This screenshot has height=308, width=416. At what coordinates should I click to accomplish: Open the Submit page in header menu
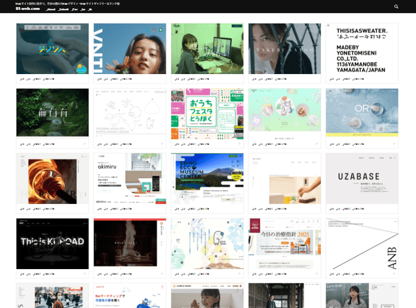(64, 9)
